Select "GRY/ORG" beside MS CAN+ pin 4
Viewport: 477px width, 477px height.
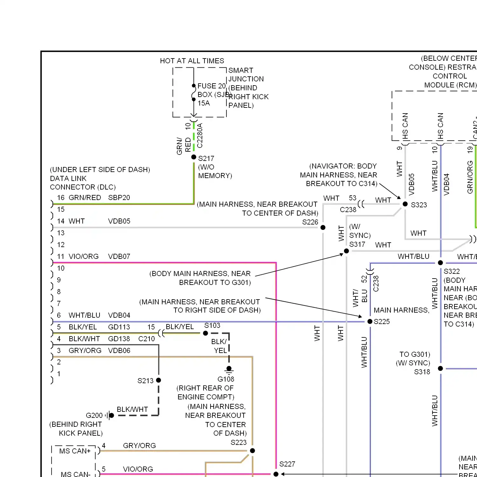139,446
